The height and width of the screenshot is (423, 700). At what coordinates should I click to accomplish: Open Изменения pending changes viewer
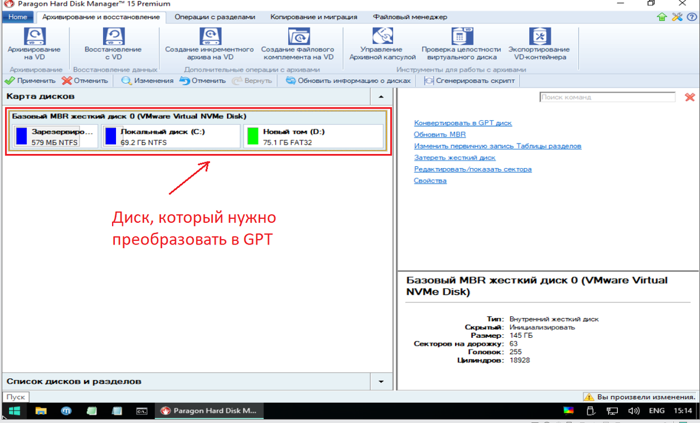(x=148, y=81)
